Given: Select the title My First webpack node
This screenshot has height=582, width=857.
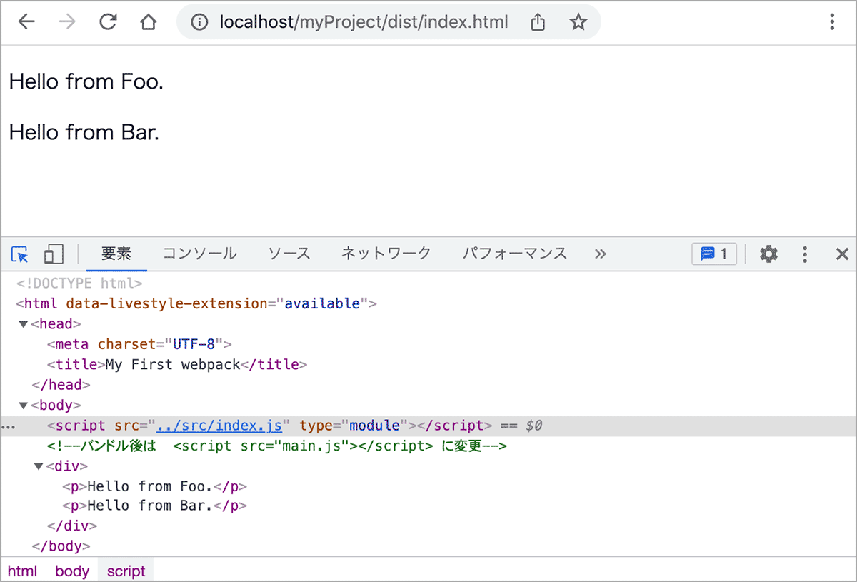Looking at the screenshot, I should tap(176, 364).
